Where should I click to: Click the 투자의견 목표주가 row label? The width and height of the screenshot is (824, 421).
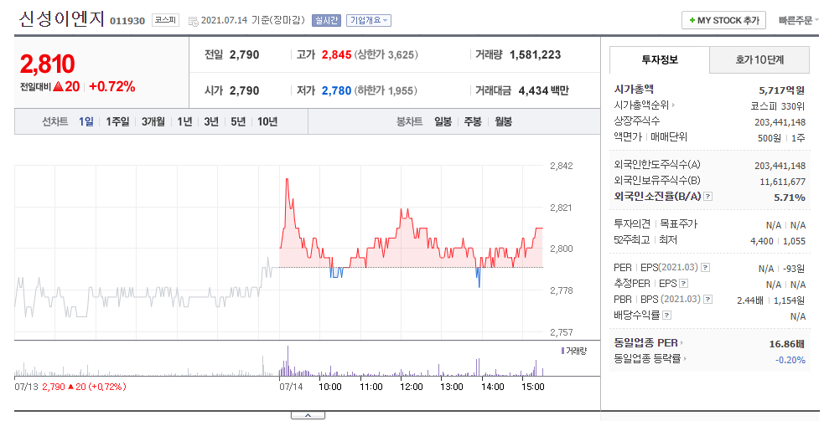[x=656, y=224]
